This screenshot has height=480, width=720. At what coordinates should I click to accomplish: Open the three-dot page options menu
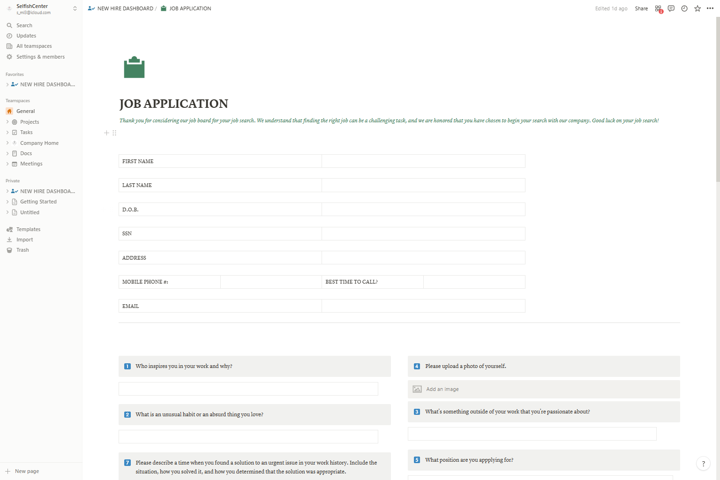(710, 8)
